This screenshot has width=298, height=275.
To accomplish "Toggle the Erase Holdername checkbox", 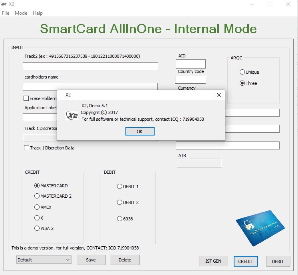I will tap(26, 98).
